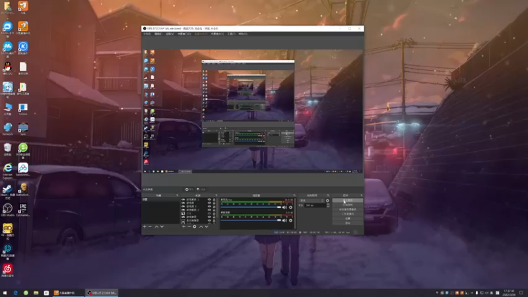Mute the second audio mixer channel speaker icon
Viewport: 528px width, 297px height.
tap(284, 220)
